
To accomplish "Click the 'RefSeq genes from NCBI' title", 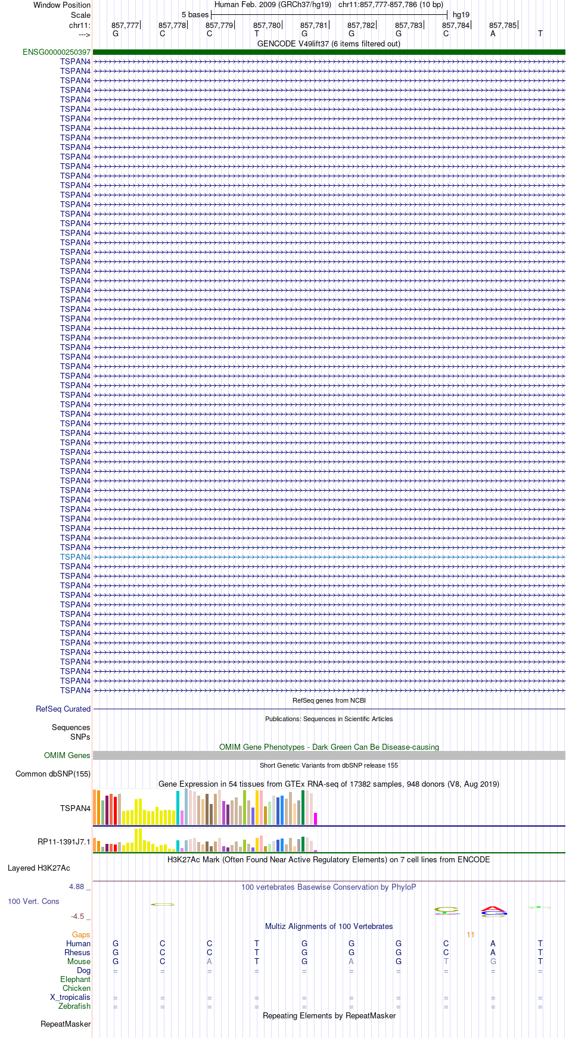I will 329,701.
